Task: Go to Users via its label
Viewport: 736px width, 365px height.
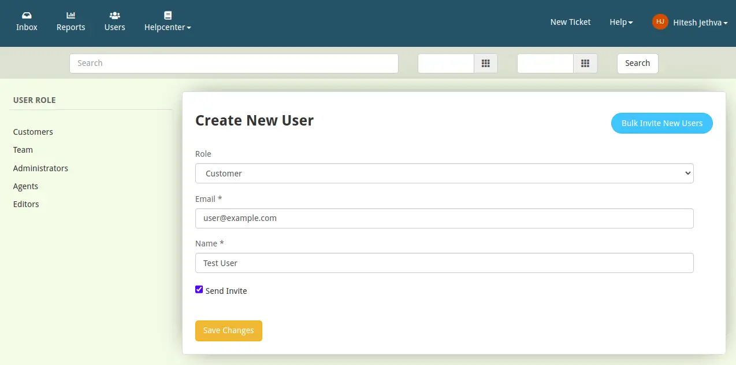Action: coord(114,27)
